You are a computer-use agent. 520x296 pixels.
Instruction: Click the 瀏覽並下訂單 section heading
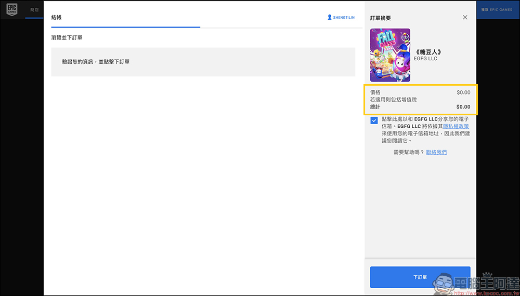click(x=67, y=37)
